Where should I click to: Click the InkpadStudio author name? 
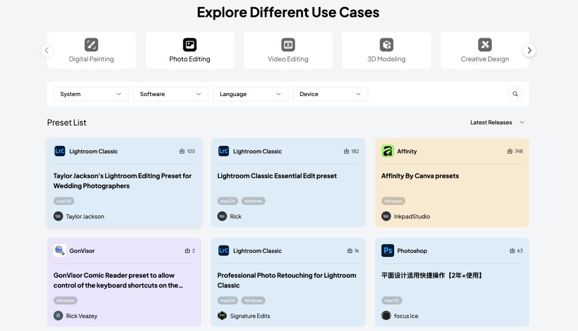[x=412, y=216]
